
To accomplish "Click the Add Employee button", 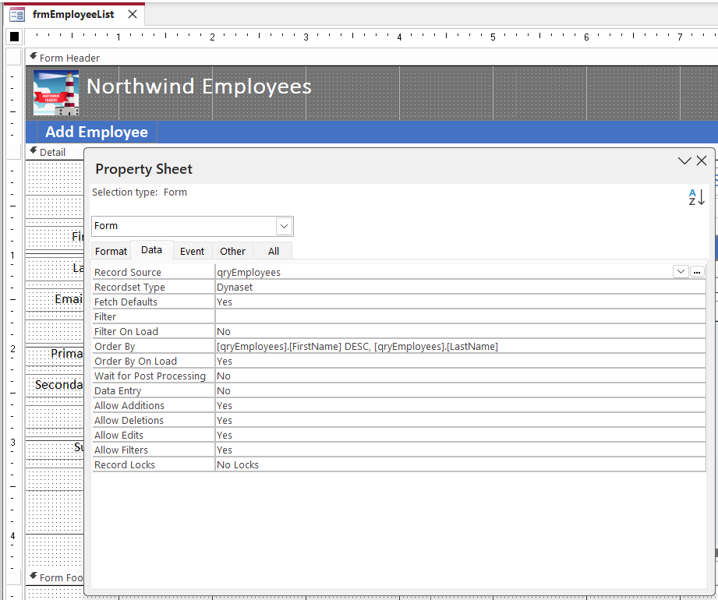I will pyautogui.click(x=96, y=132).
